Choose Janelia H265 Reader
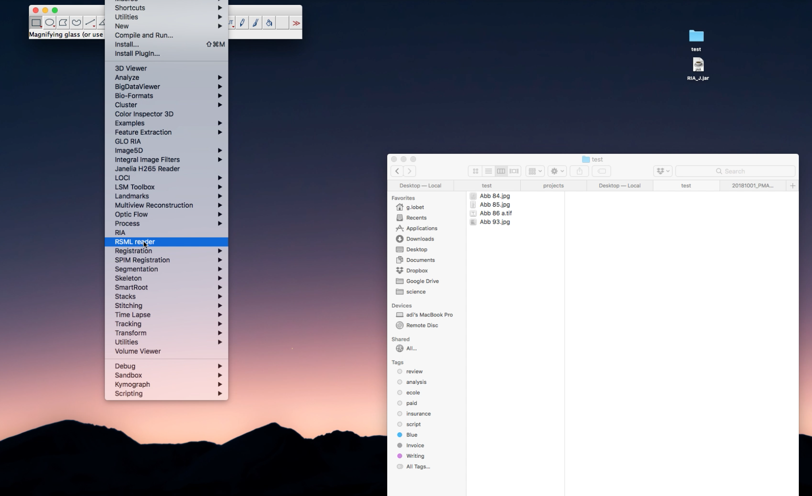 click(x=166, y=169)
